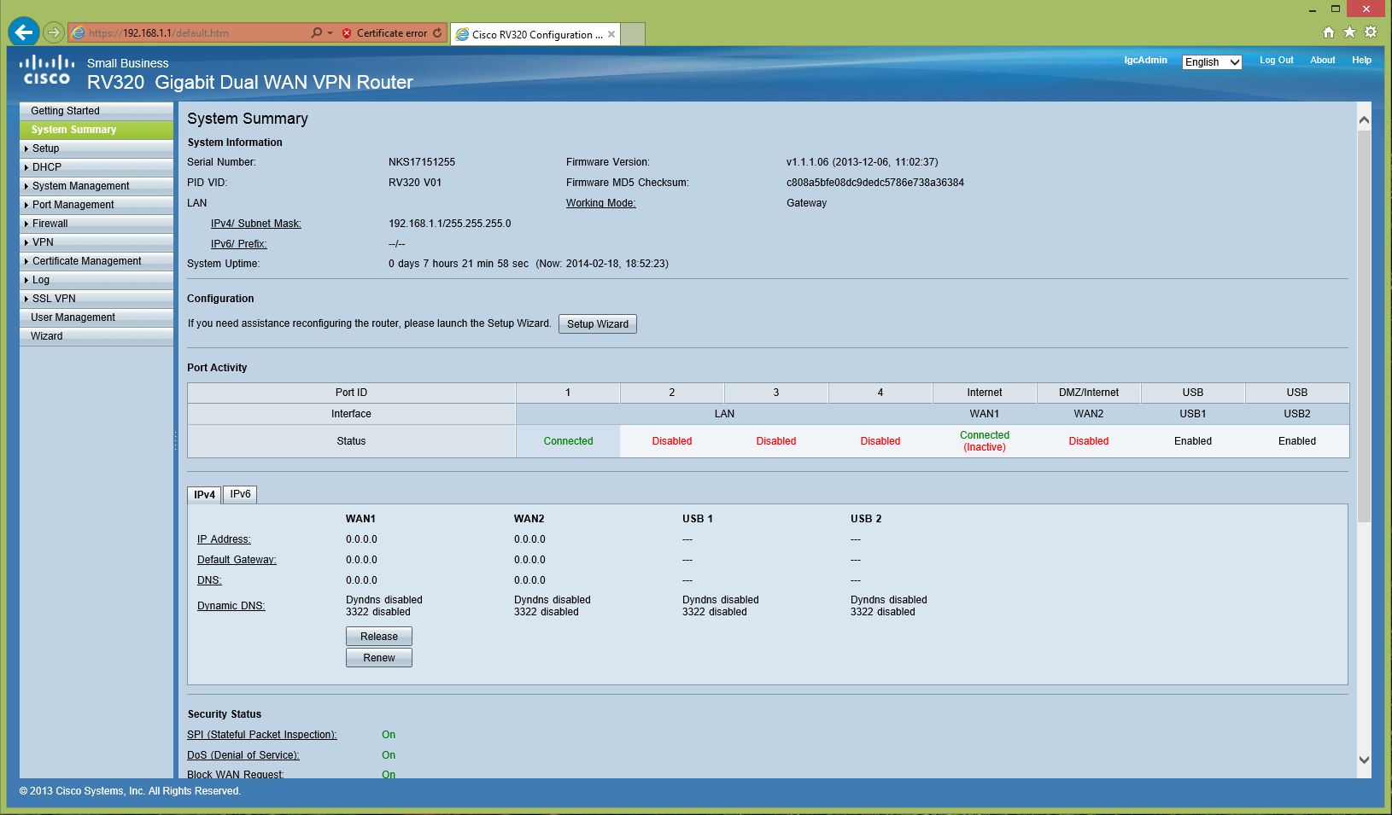
Task: Switch to the IPv6 tab
Action: point(240,494)
